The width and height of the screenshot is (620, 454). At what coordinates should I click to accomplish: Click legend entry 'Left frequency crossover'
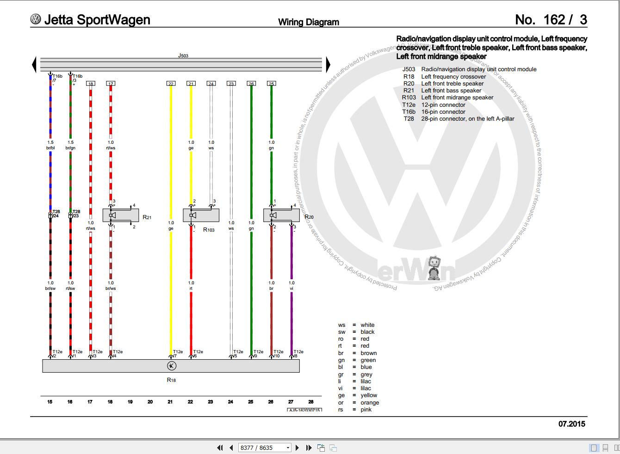tap(453, 77)
